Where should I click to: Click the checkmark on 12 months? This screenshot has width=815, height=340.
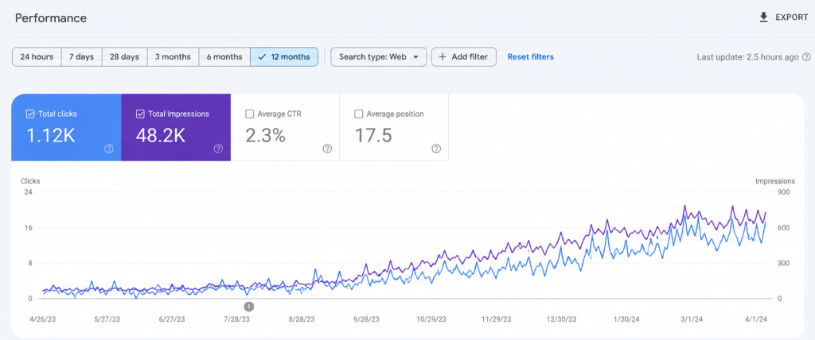coord(262,57)
